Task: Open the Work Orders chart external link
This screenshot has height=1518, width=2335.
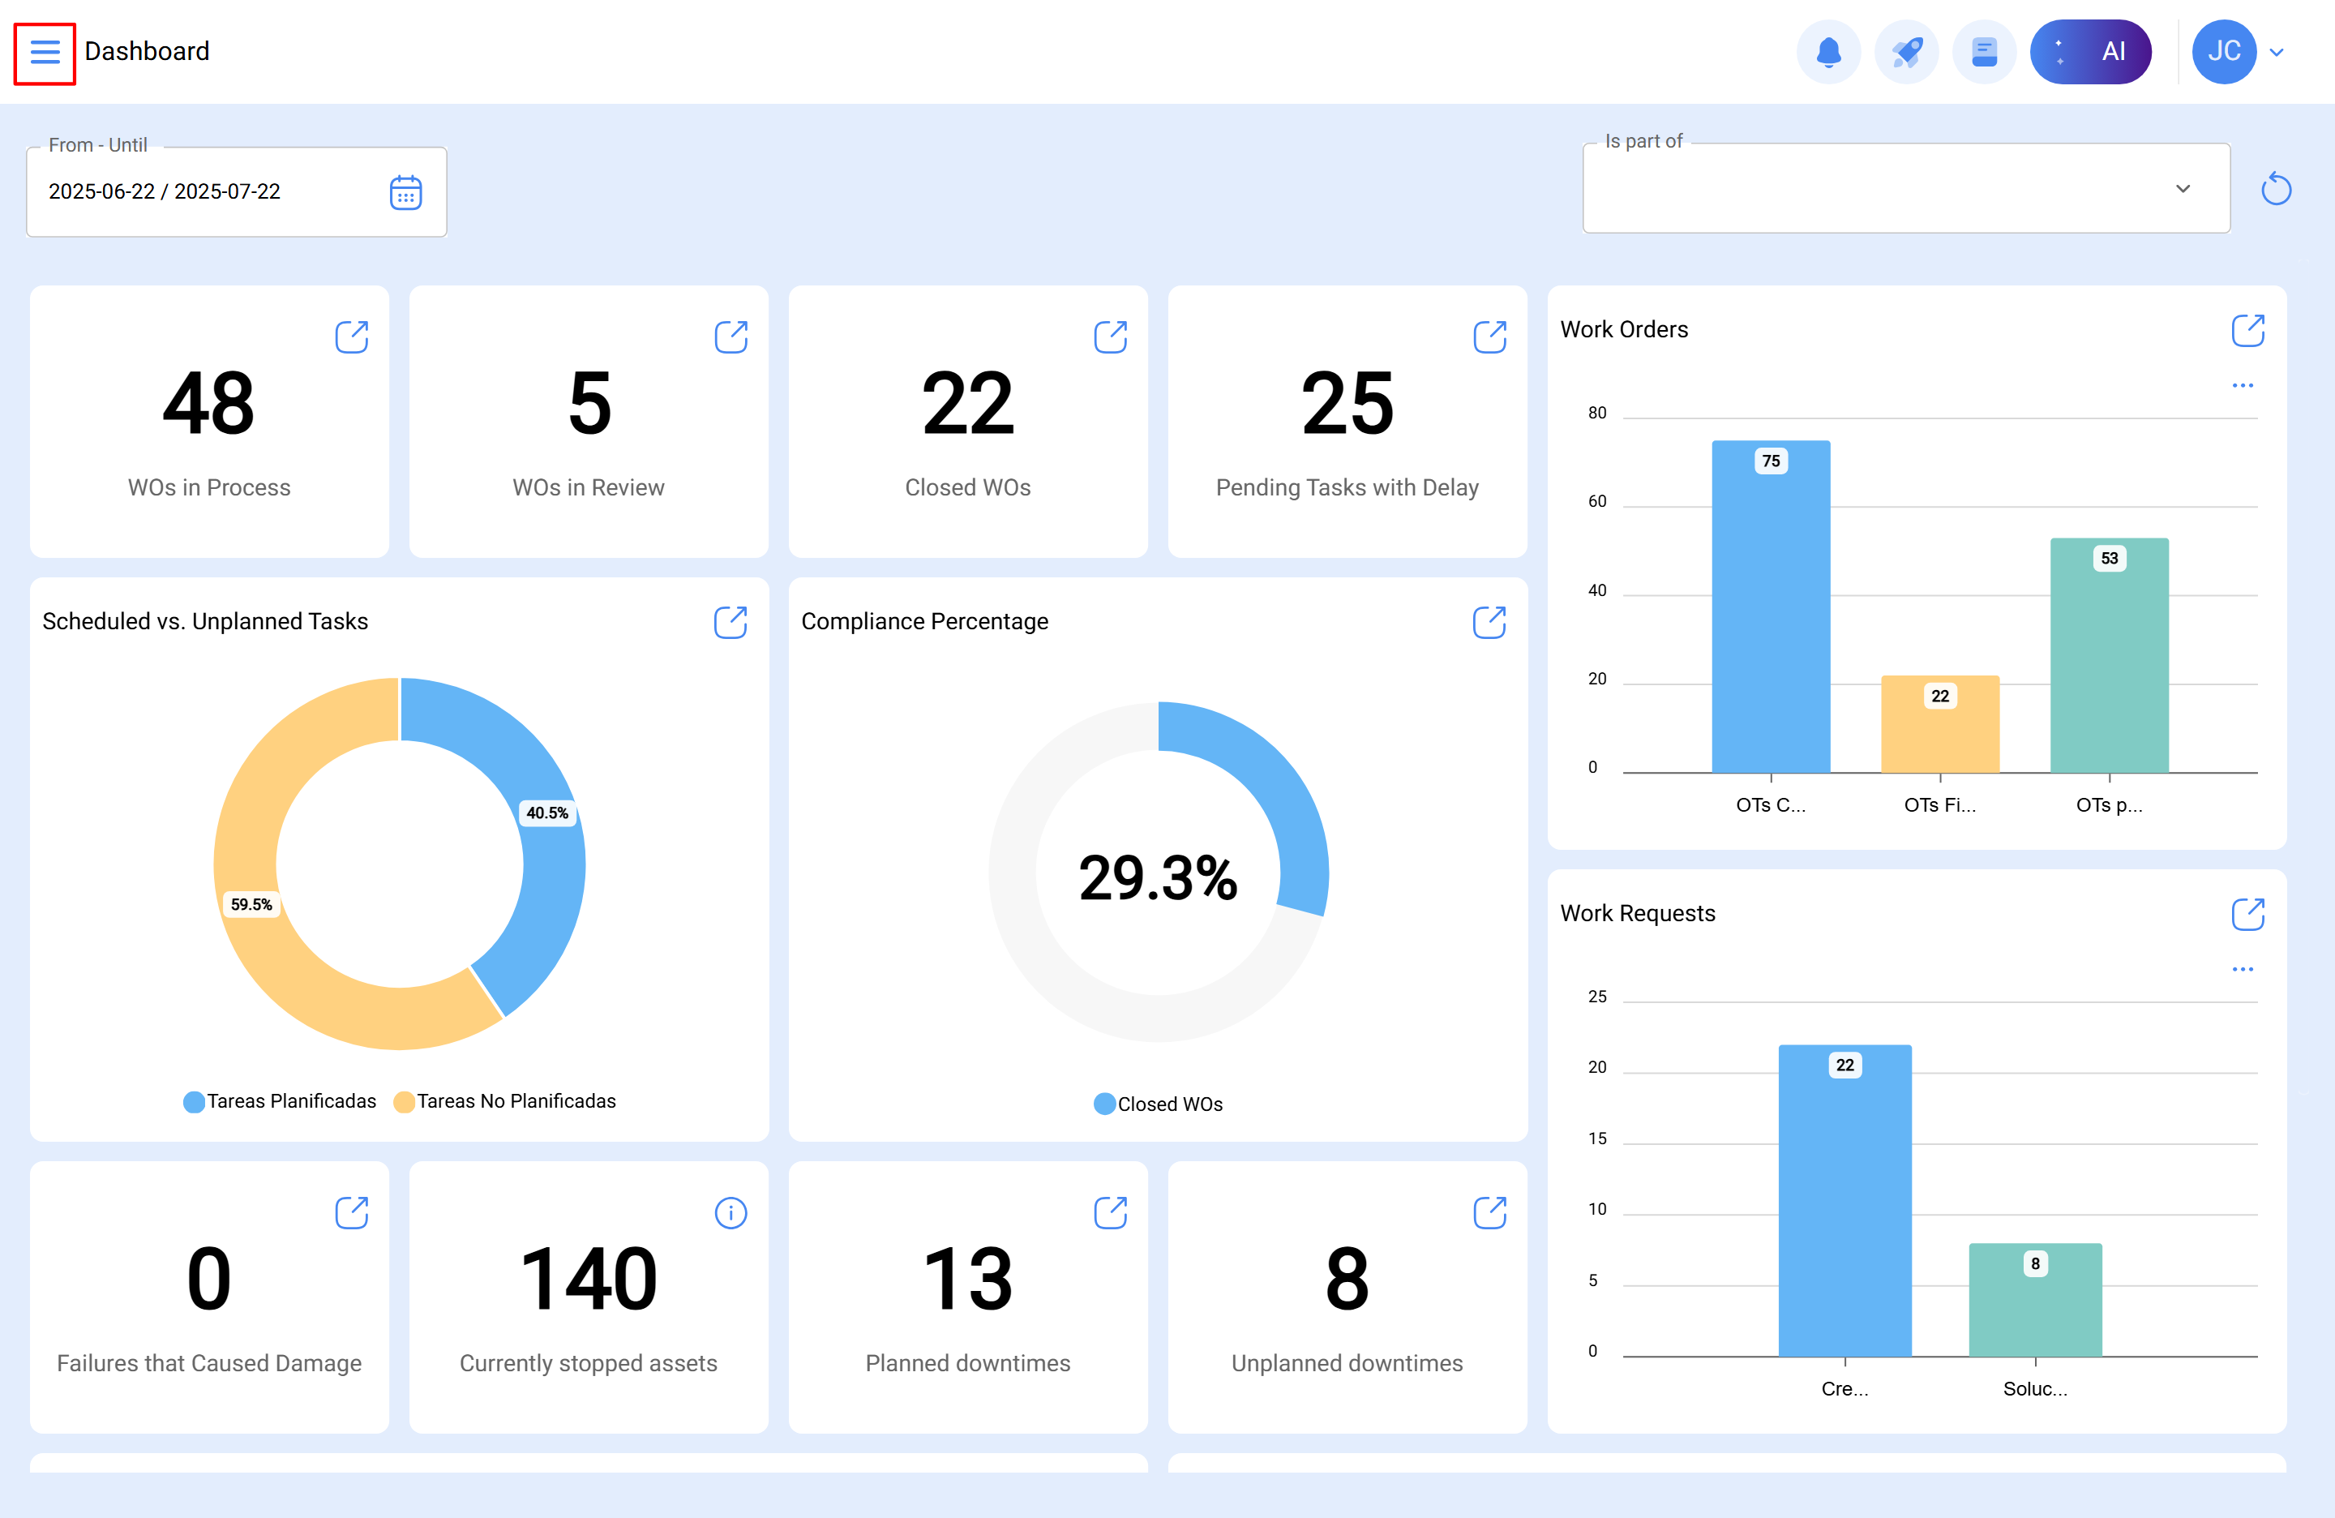Action: tap(2249, 331)
